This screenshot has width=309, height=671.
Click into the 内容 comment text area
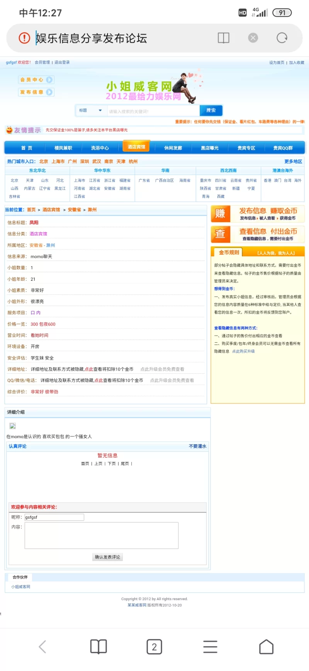[x=102, y=535]
